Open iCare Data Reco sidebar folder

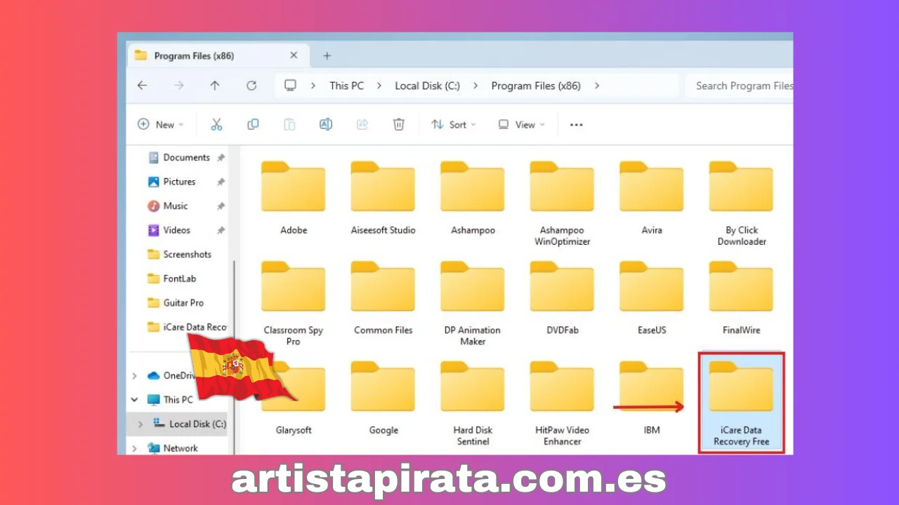[x=188, y=327]
